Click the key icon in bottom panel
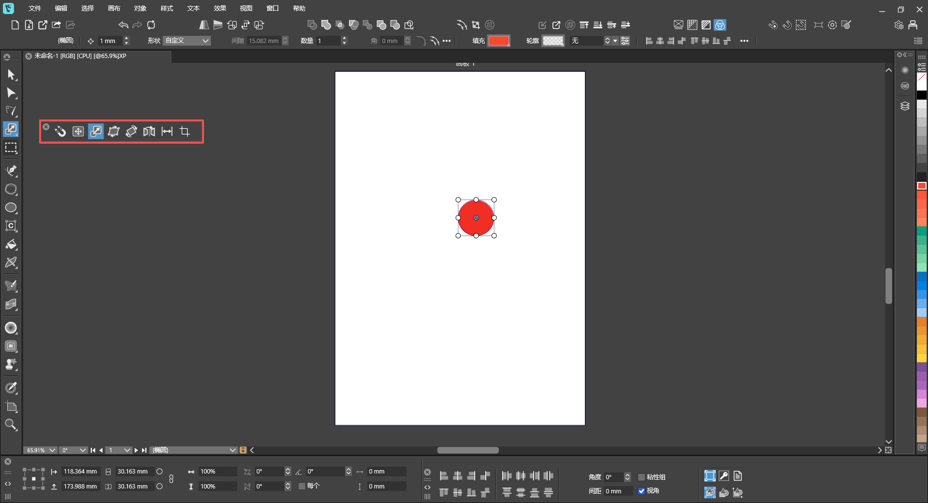The width and height of the screenshot is (928, 503). 724,476
